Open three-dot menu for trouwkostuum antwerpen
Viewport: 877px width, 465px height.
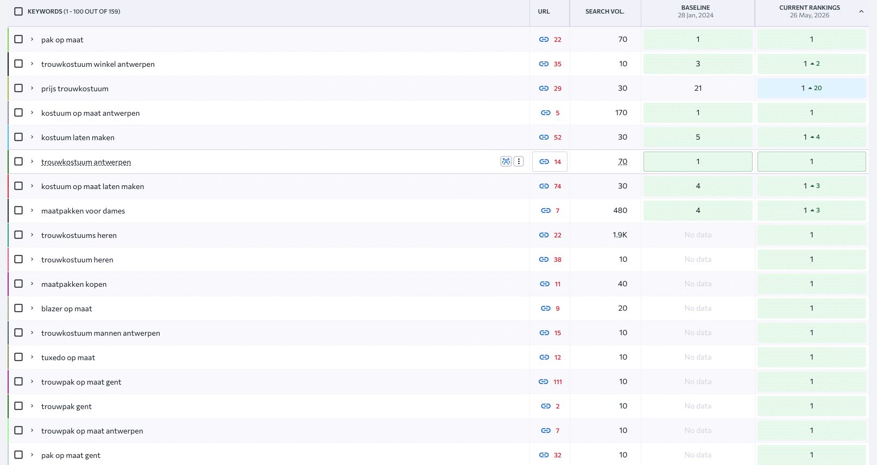click(x=519, y=161)
